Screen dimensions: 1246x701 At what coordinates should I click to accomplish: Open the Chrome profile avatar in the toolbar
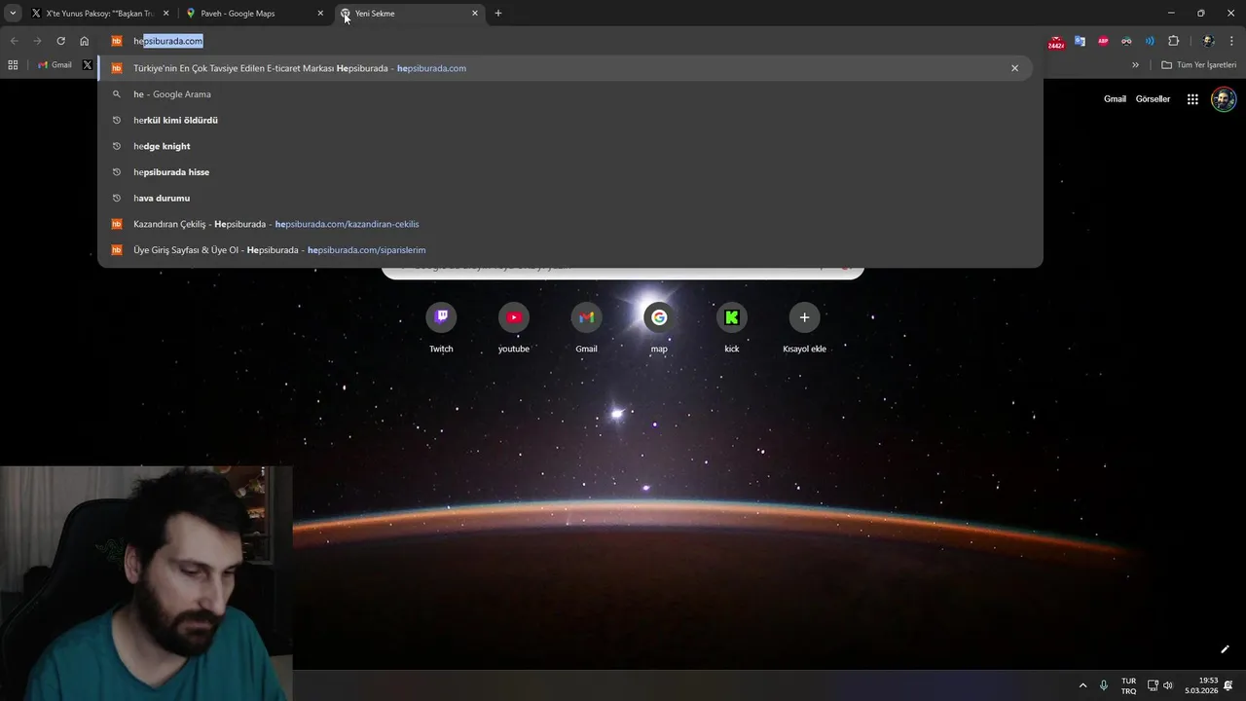(1208, 41)
